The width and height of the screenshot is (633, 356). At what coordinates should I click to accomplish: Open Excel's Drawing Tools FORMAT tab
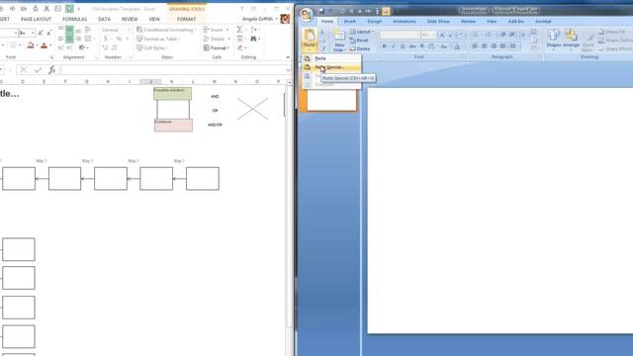pos(186,19)
